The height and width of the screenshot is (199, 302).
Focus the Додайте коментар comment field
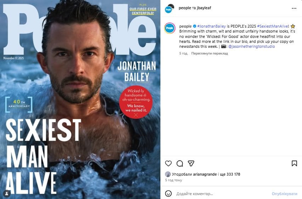coord(222,194)
